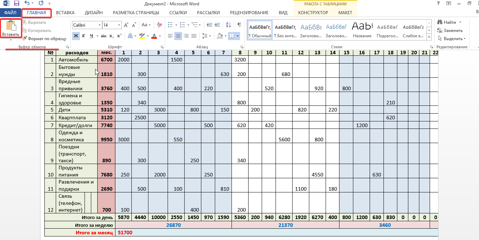Screen dimensions: 479x240
Task: Click the Save icon in quick access toolbar
Action: (x=17, y=4)
